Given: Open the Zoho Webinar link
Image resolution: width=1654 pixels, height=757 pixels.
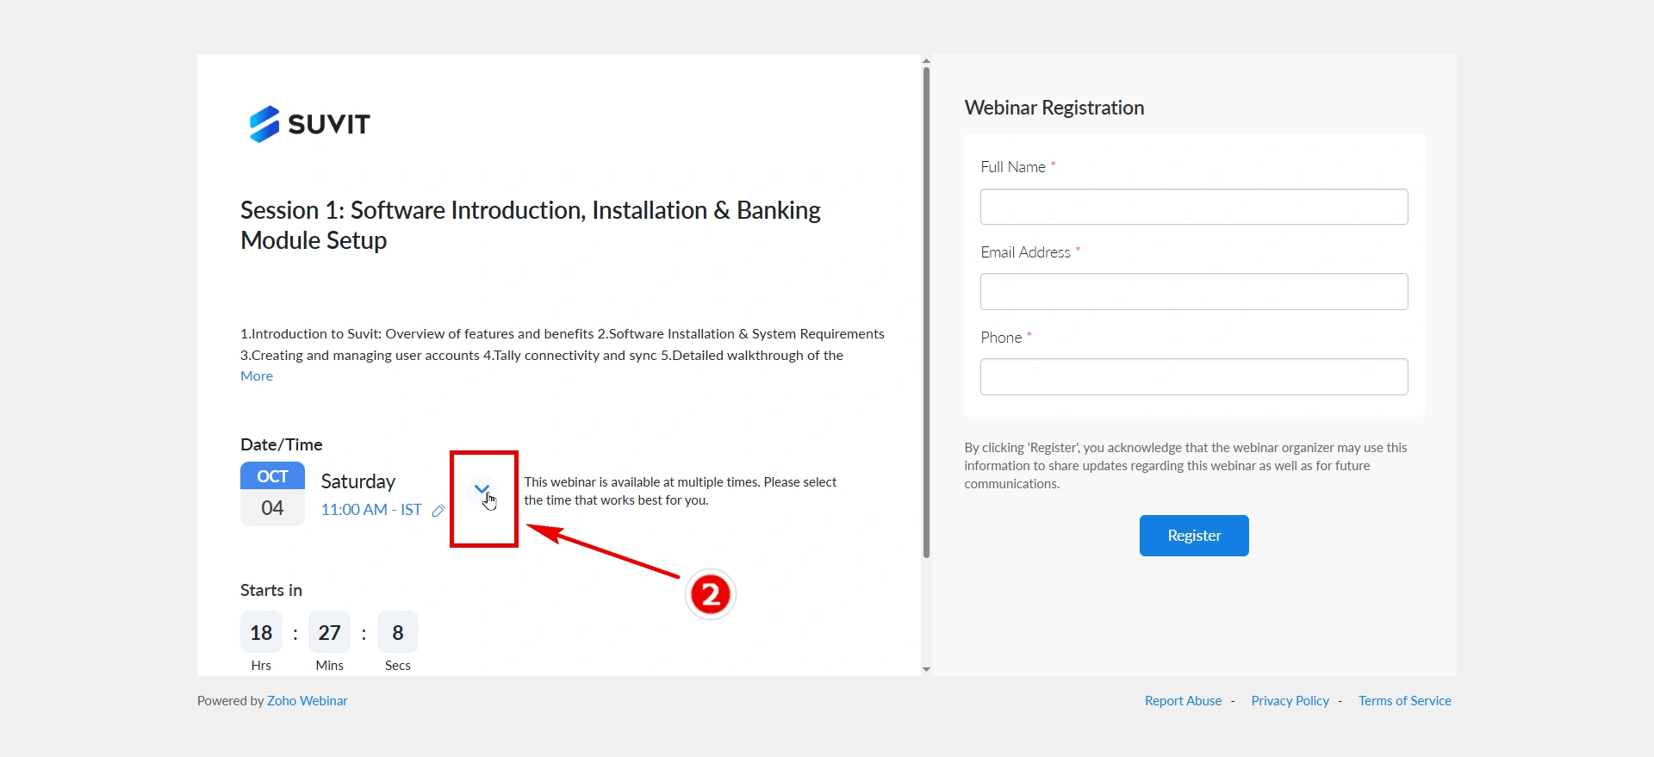Looking at the screenshot, I should click(x=308, y=701).
